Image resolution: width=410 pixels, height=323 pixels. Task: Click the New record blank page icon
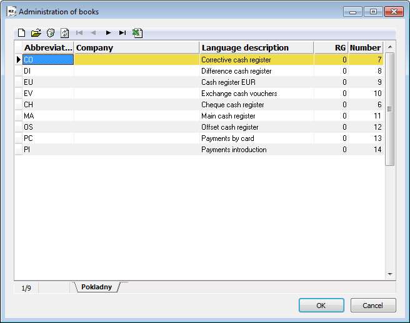[x=21, y=33]
